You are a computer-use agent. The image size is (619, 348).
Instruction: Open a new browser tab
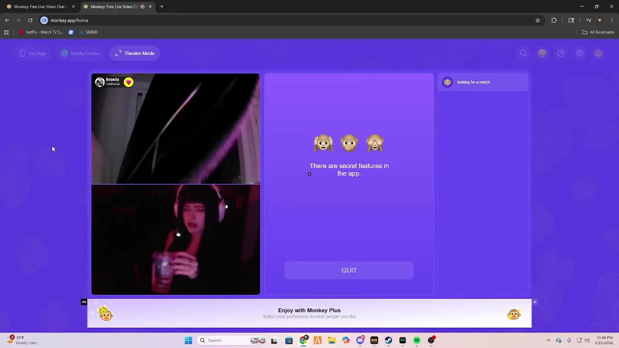162,7
